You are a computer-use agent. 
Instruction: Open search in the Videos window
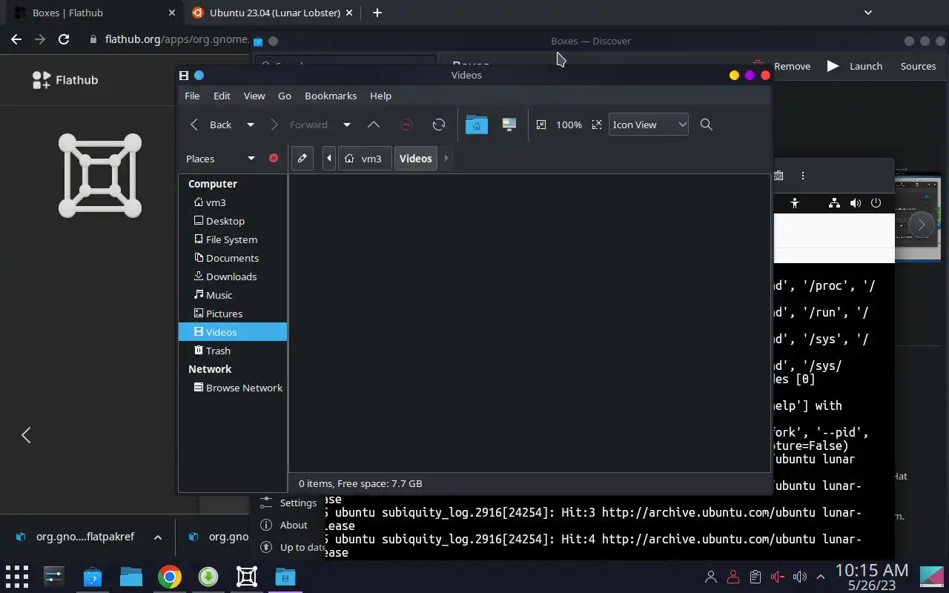click(x=707, y=125)
